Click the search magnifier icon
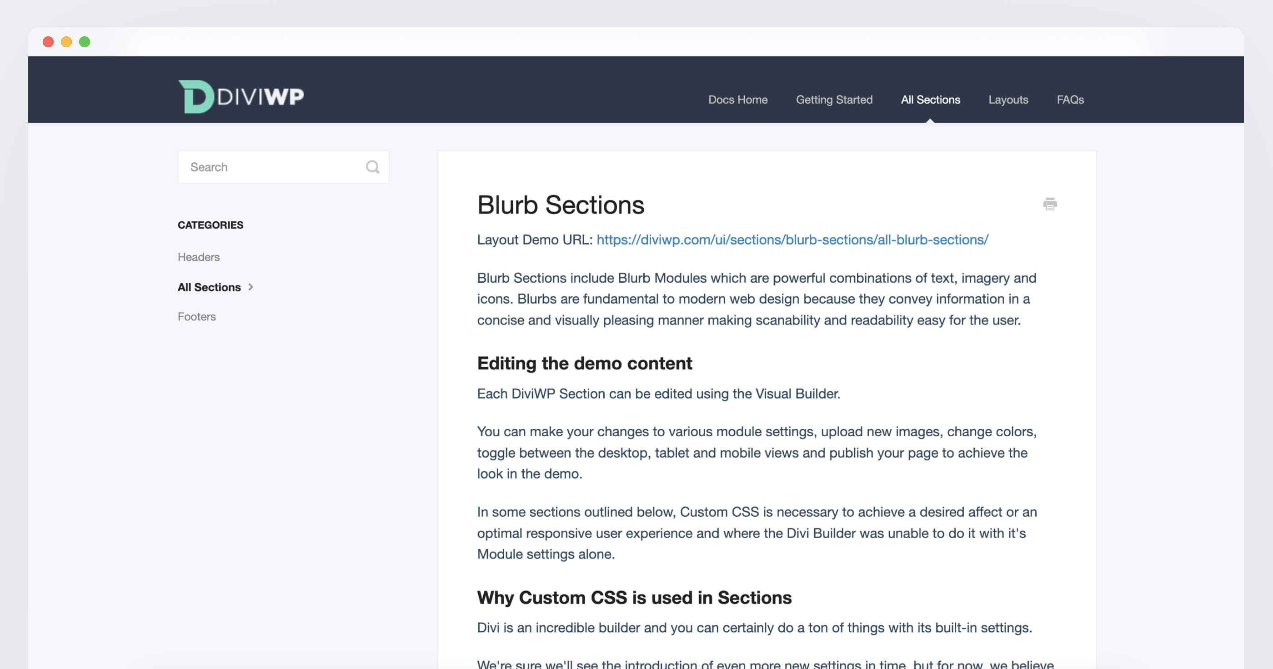Screen dimensions: 1273x669 (372, 166)
